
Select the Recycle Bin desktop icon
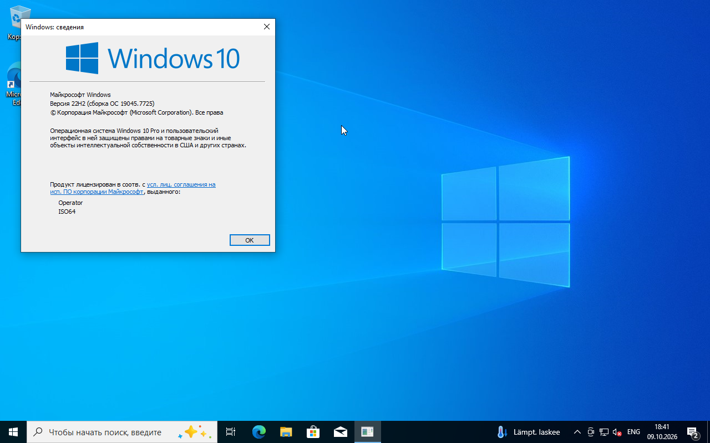[x=19, y=22]
